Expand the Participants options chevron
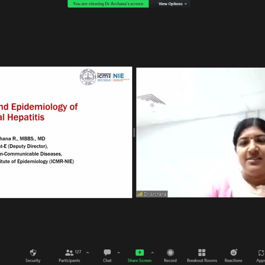Screen dimensions: 265x265 (x=88, y=253)
